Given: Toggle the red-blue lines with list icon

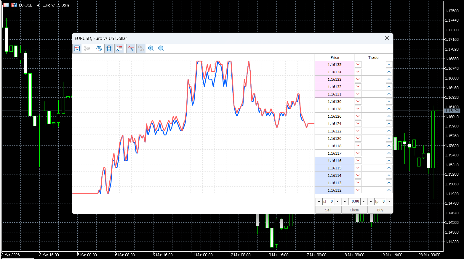Looking at the screenshot, I should [119, 48].
